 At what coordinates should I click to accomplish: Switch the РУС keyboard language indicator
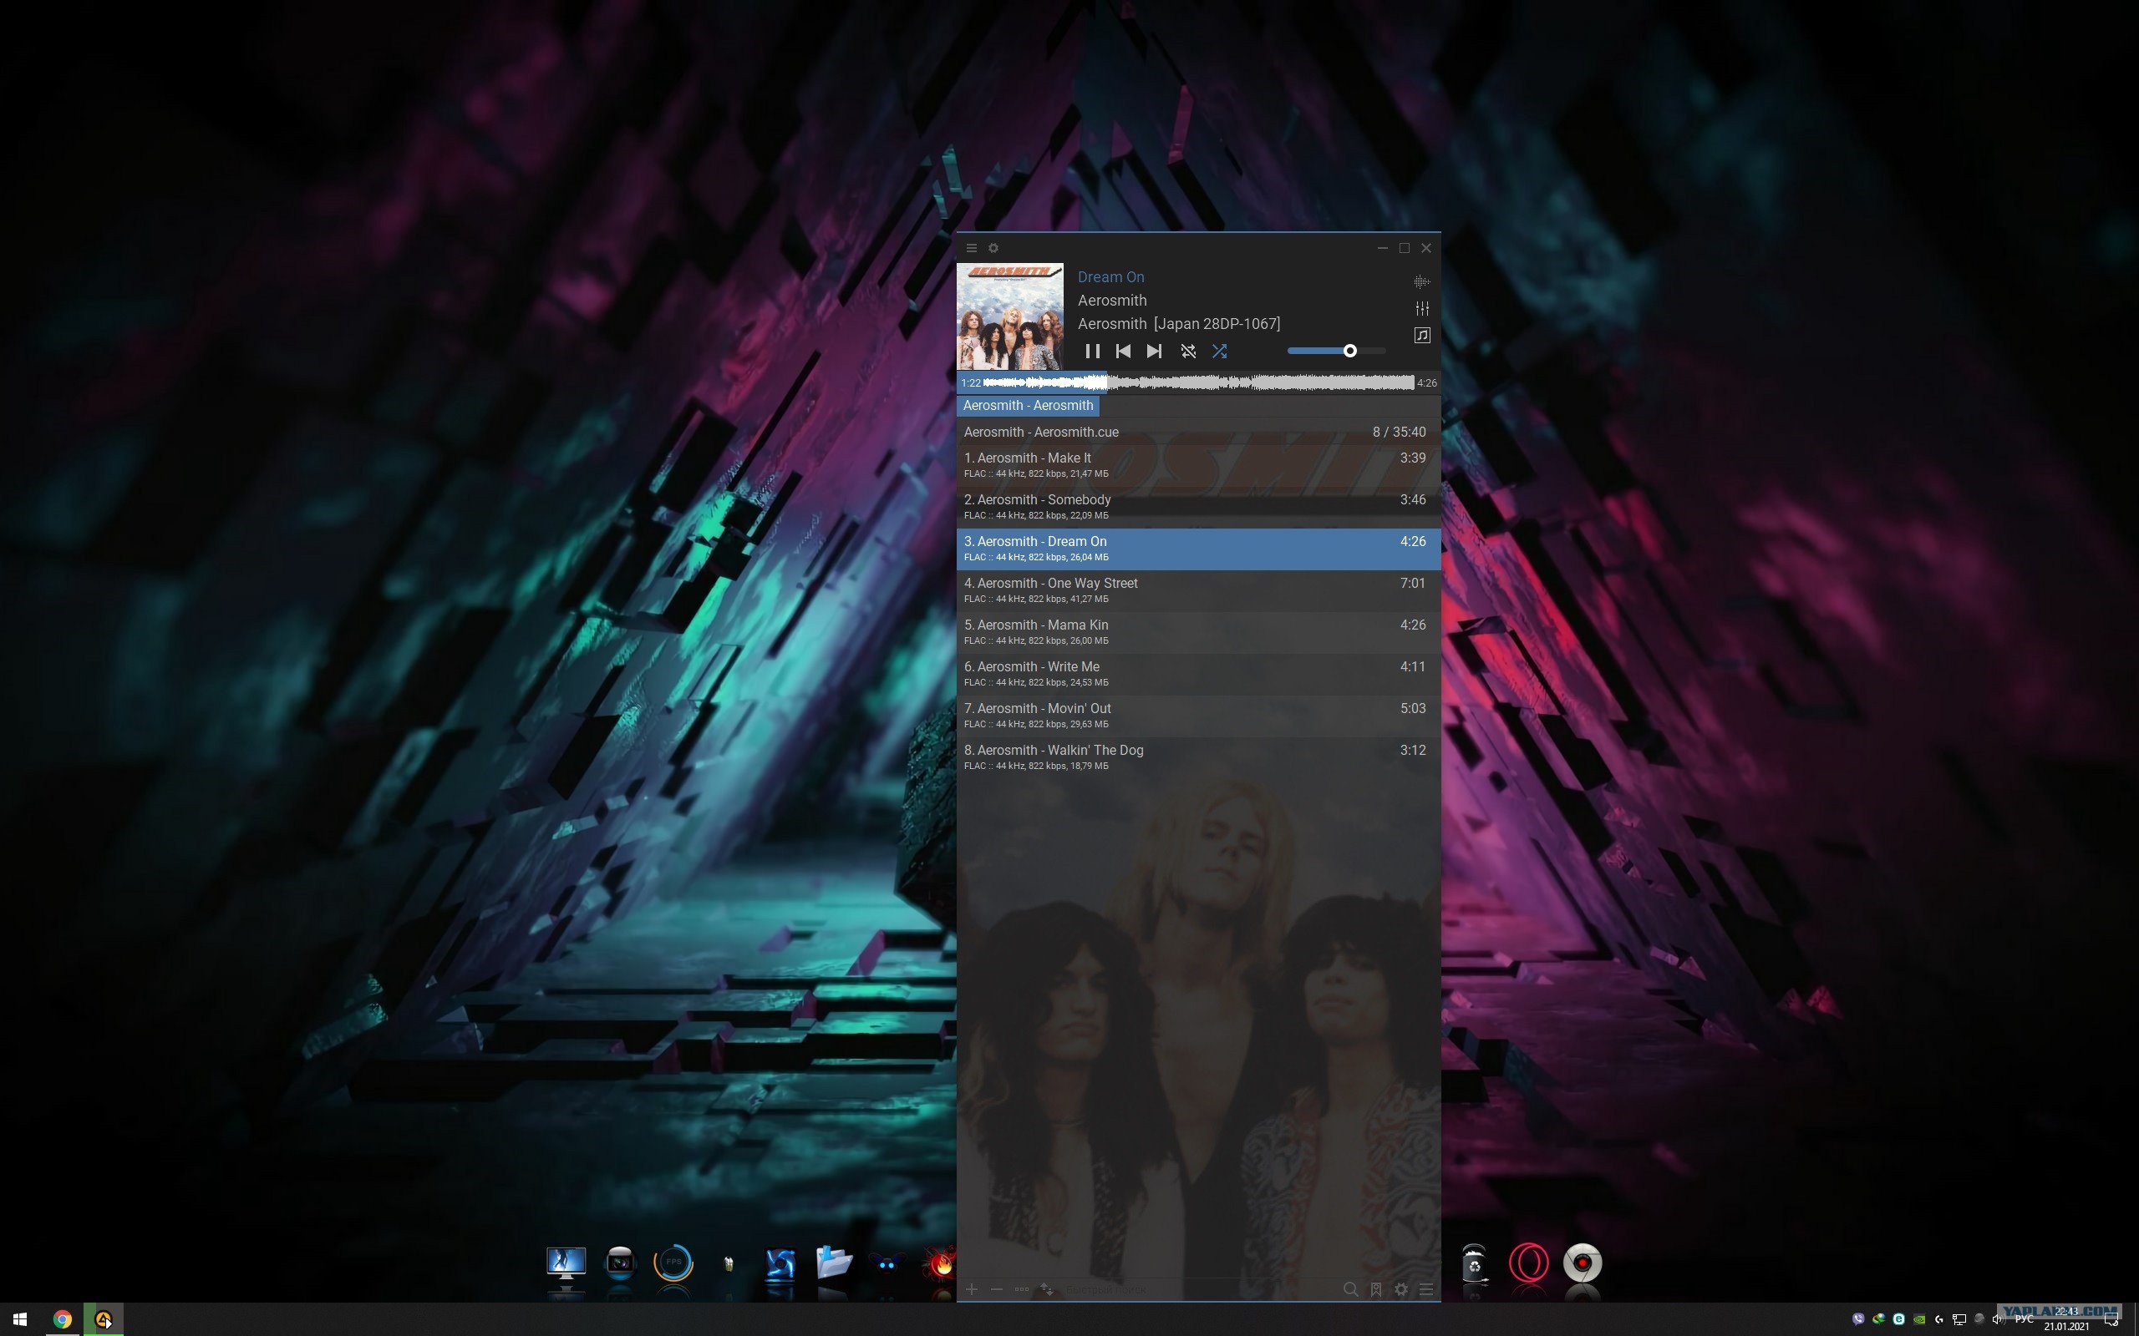pyautogui.click(x=2024, y=1319)
